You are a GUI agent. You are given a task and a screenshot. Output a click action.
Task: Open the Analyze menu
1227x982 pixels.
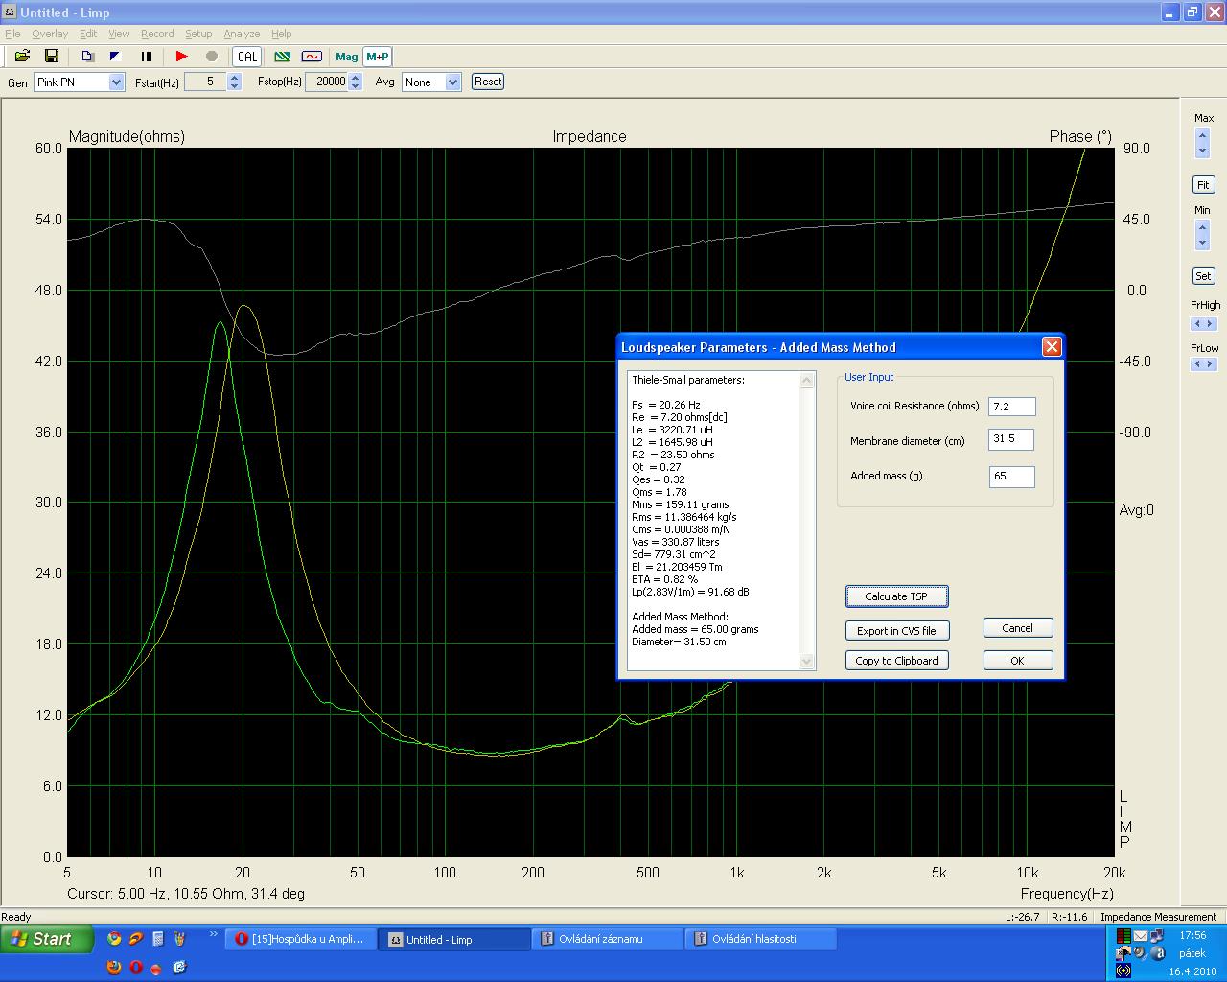pyautogui.click(x=242, y=34)
